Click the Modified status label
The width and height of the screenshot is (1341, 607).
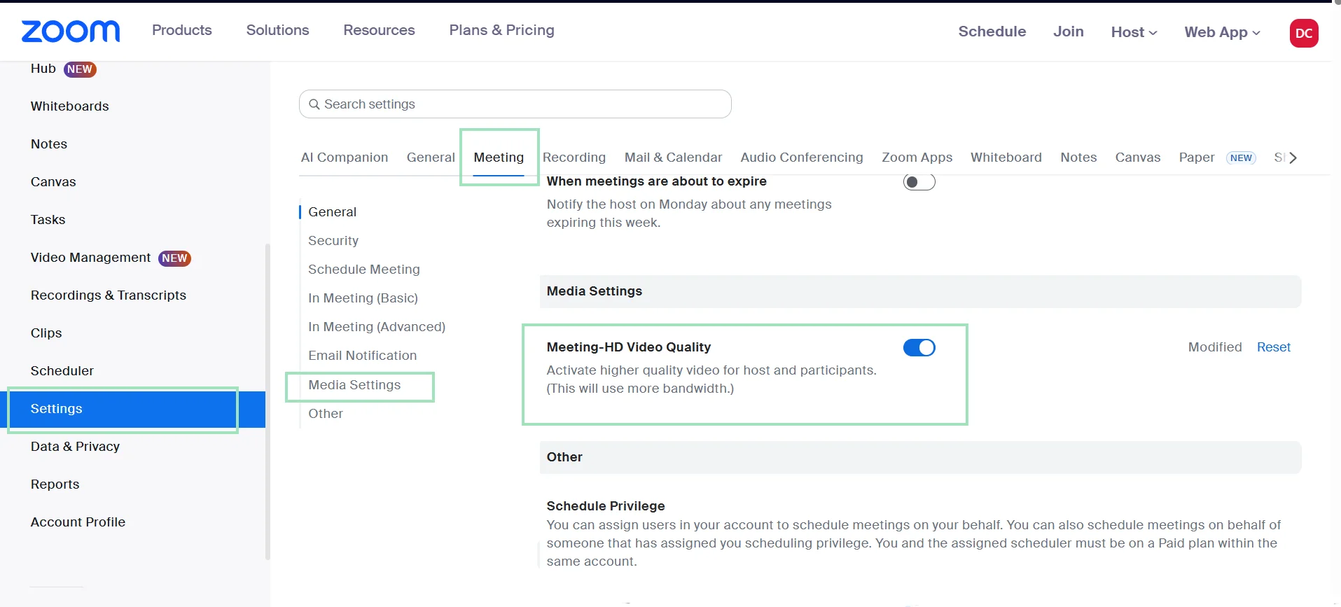pos(1215,347)
